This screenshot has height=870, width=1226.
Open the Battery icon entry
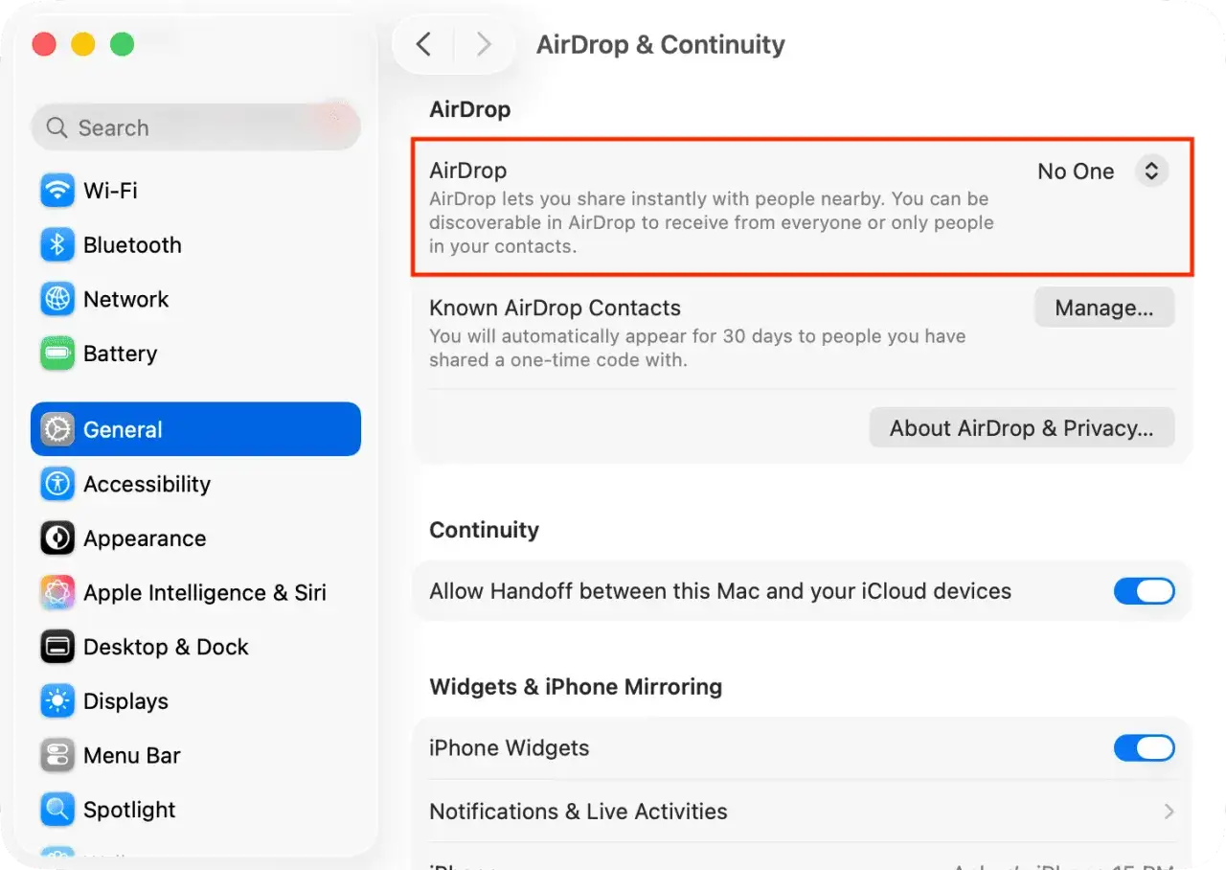[x=57, y=354]
